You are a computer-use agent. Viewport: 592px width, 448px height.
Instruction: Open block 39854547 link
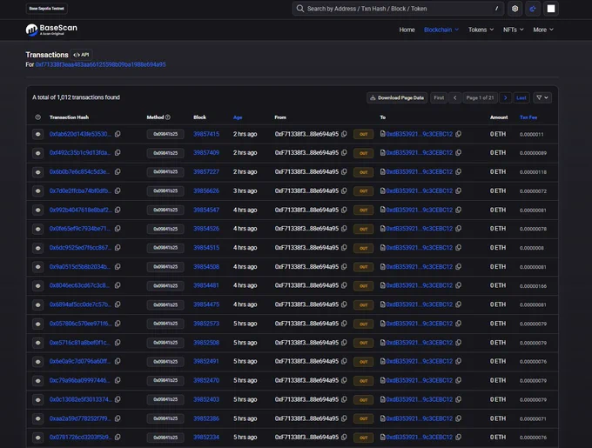click(x=206, y=210)
